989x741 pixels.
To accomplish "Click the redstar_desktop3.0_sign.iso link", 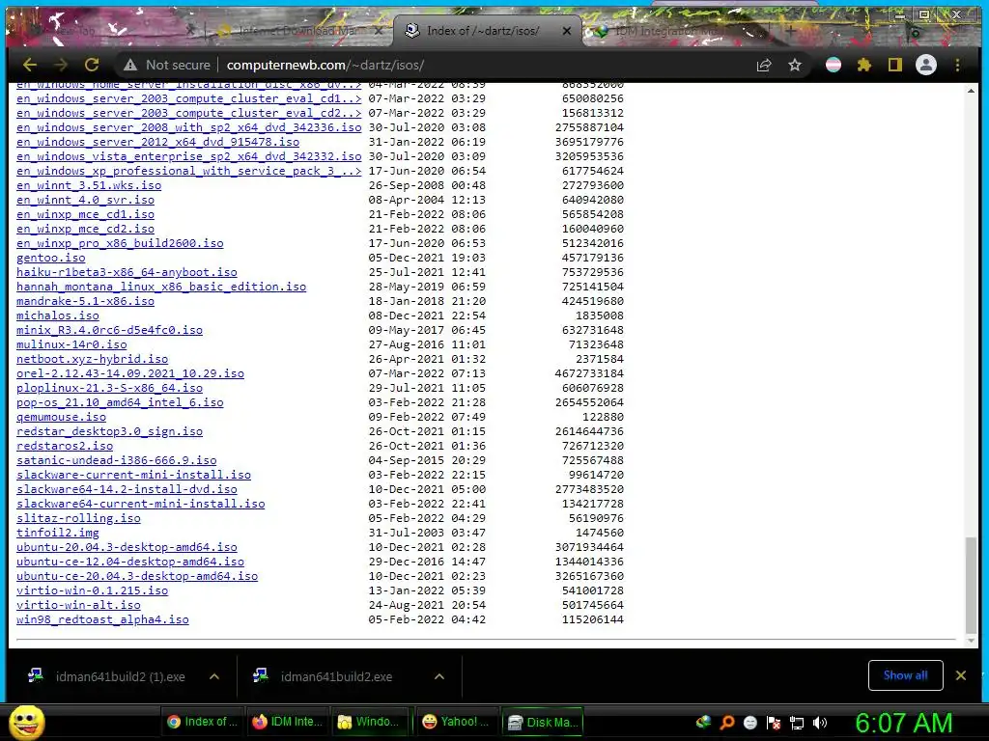I will point(110,431).
